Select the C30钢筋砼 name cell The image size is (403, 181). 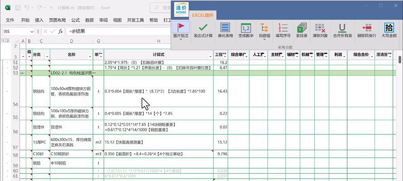click(72, 154)
